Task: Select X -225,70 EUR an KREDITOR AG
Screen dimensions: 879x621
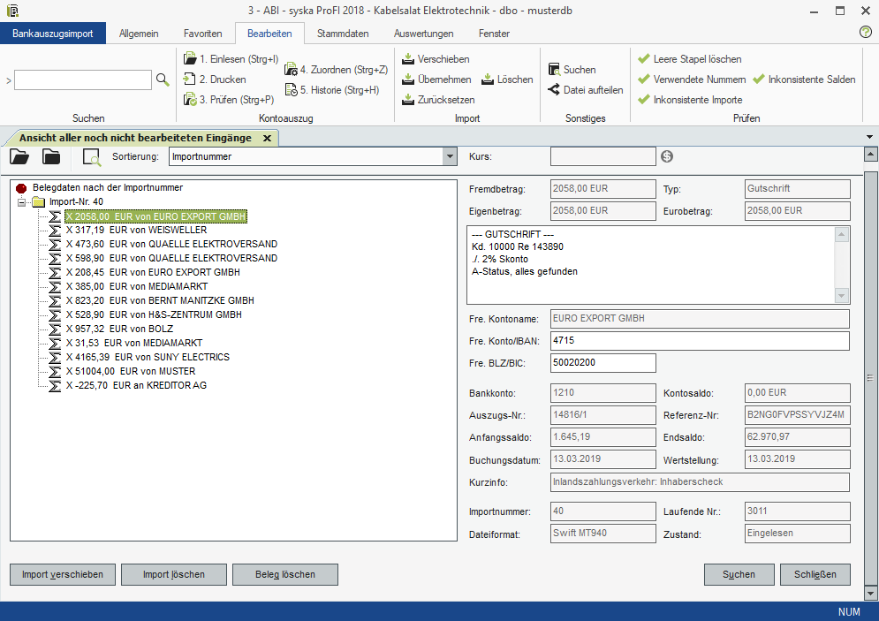Action: point(136,385)
